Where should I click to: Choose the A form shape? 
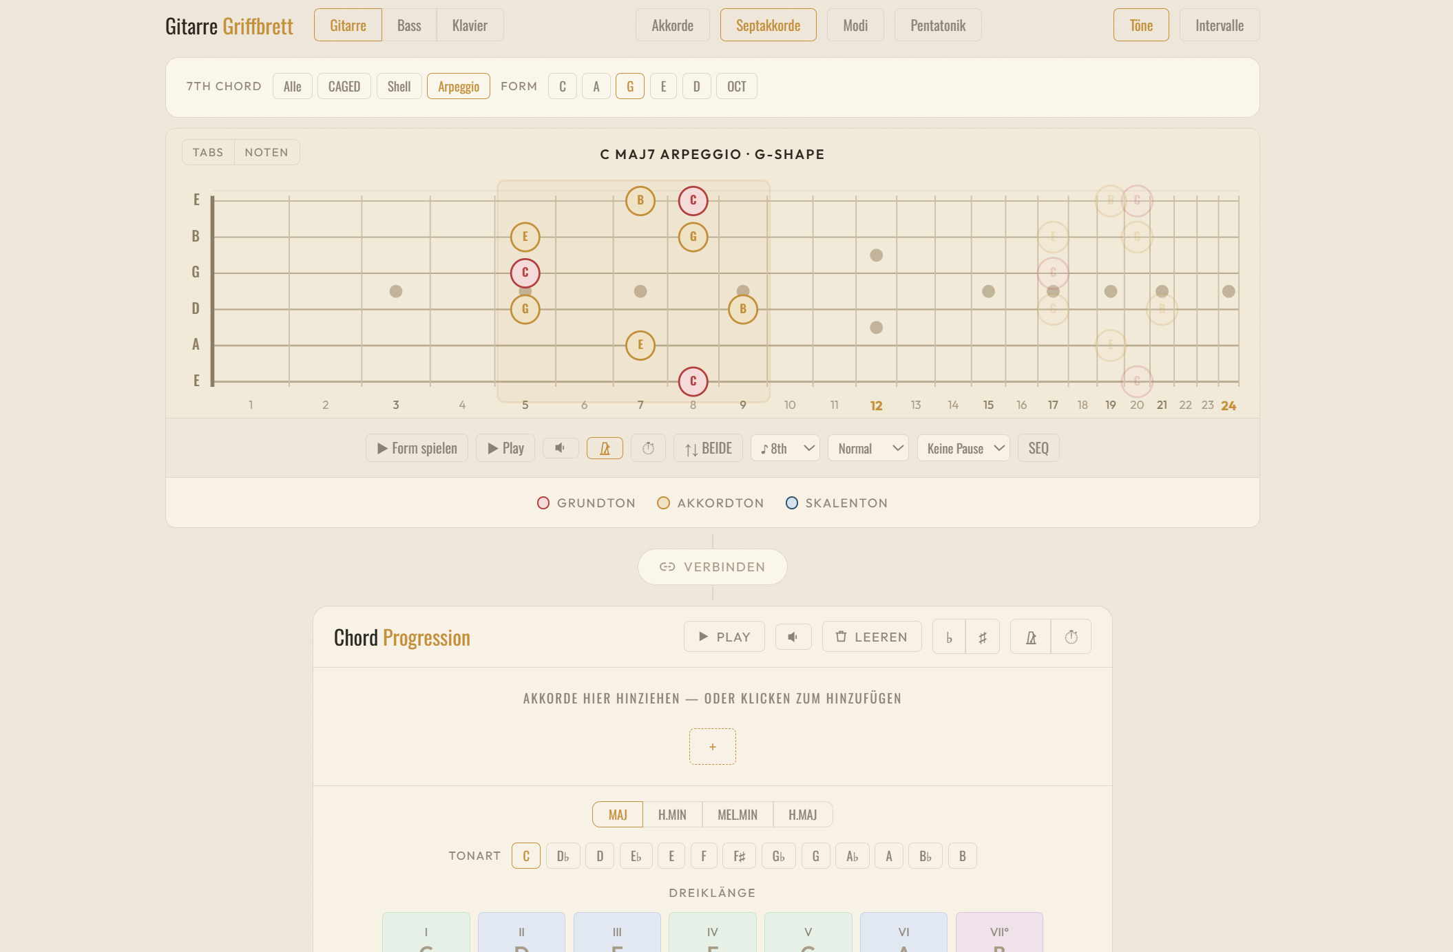click(596, 86)
